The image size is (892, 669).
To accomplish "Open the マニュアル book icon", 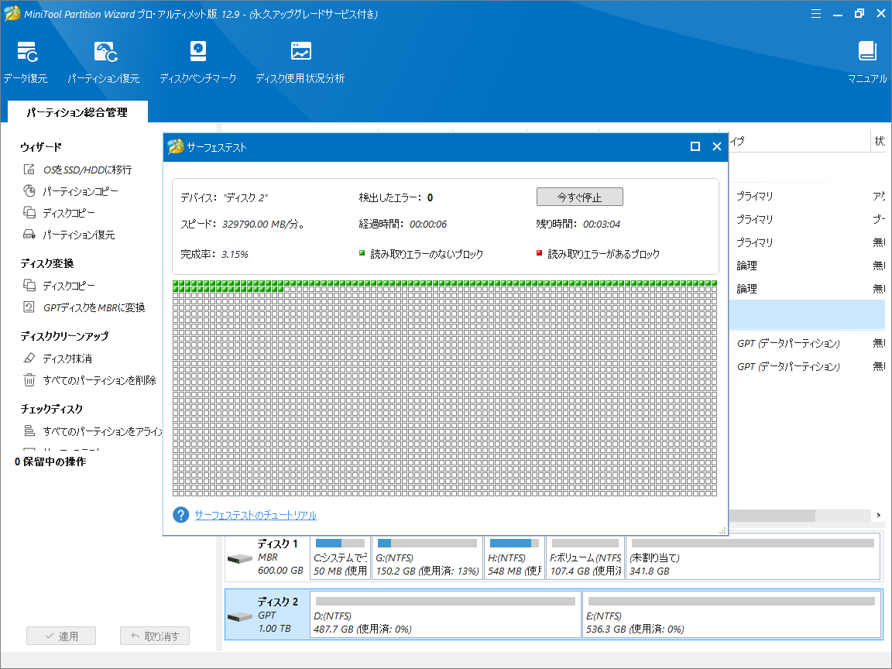I will point(867,51).
